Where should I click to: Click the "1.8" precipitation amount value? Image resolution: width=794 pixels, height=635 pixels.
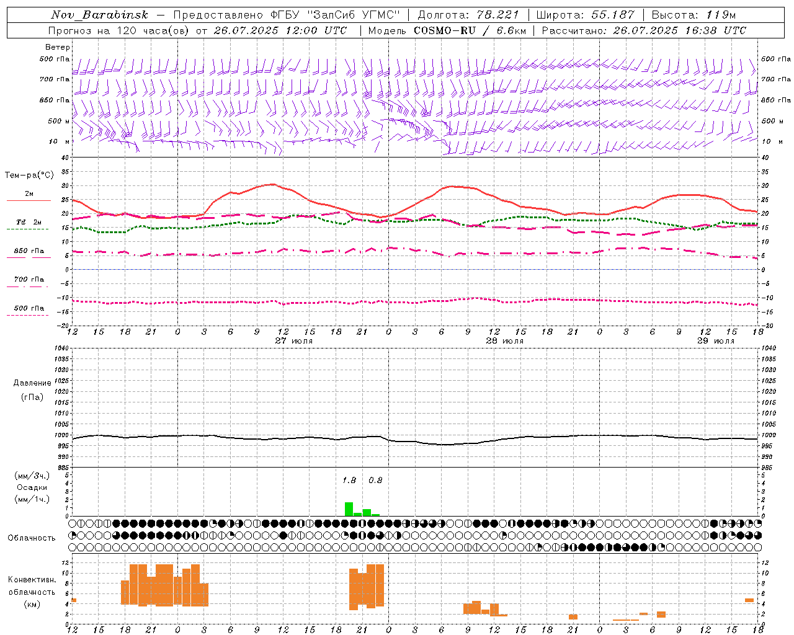tap(349, 481)
